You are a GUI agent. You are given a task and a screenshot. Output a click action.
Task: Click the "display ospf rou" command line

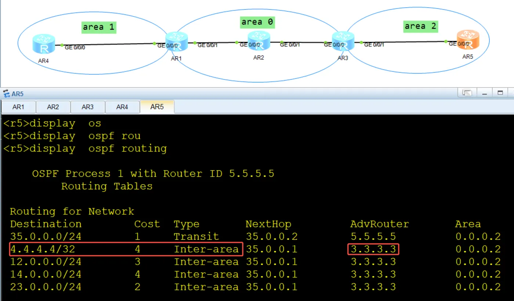coord(72,136)
